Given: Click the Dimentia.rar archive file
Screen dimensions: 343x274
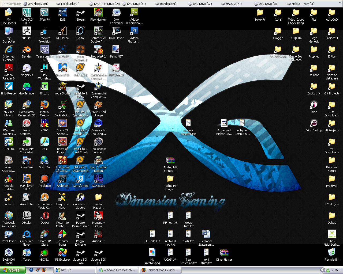Looking at the screenshot, I should pos(224,253).
